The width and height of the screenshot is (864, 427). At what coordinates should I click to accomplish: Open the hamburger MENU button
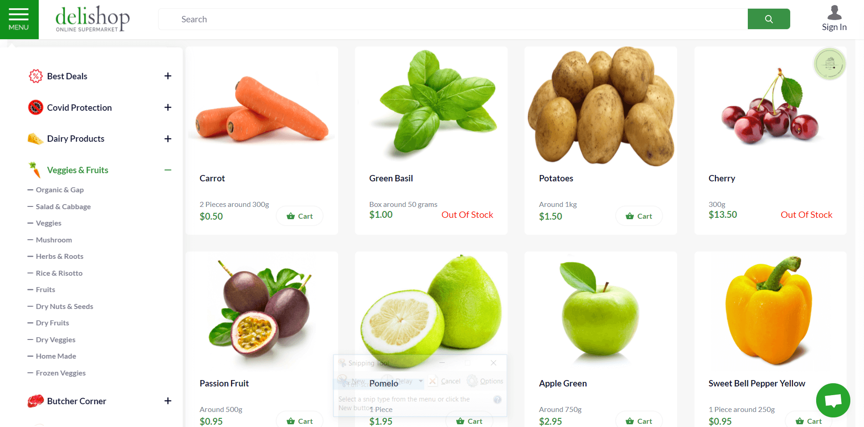[19, 20]
